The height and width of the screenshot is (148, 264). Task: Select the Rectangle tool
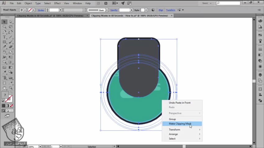pos(4,42)
